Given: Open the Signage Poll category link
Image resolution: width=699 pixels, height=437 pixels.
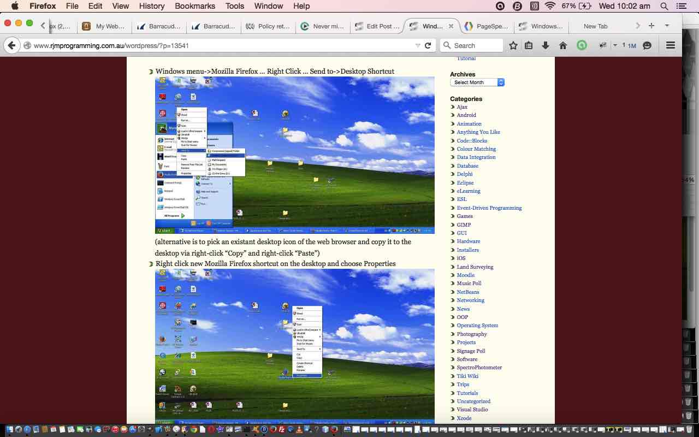Looking at the screenshot, I should point(471,351).
